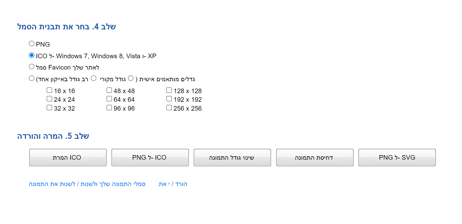Image resolution: width=462 pixels, height=224 pixels.
Task: Select the רב גודל באייקון אחד radio
Action: (x=32, y=78)
